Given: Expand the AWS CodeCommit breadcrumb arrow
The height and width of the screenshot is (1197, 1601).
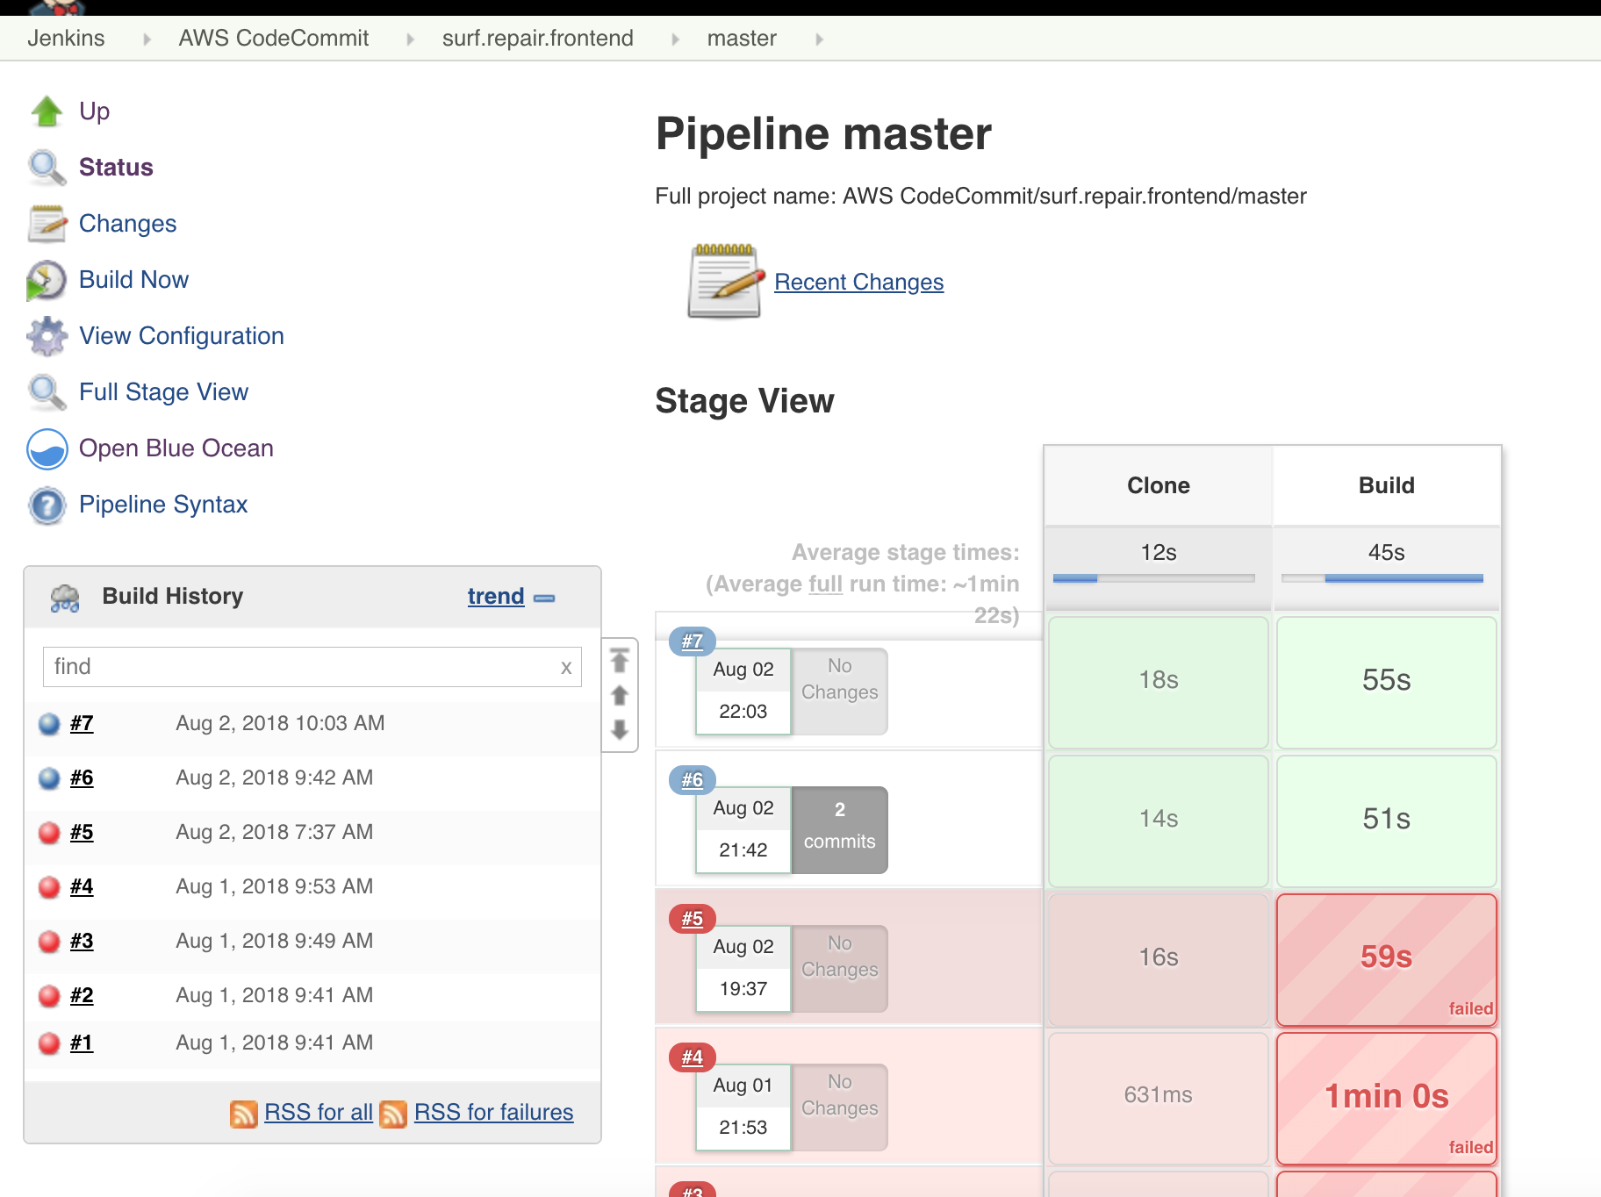Looking at the screenshot, I should coord(409,38).
